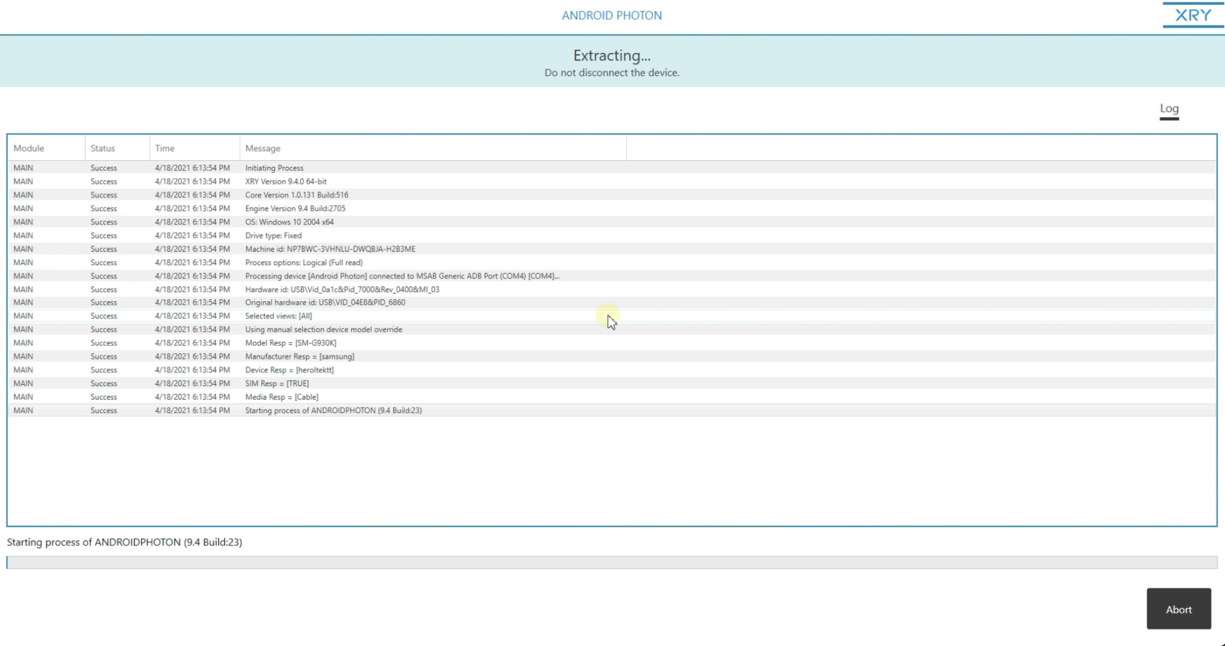Select the Media Resp = [Cable] entry
The width and height of the screenshot is (1225, 646).
tap(281, 396)
